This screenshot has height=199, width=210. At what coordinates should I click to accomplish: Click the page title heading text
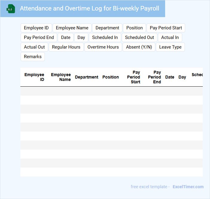click(89, 8)
